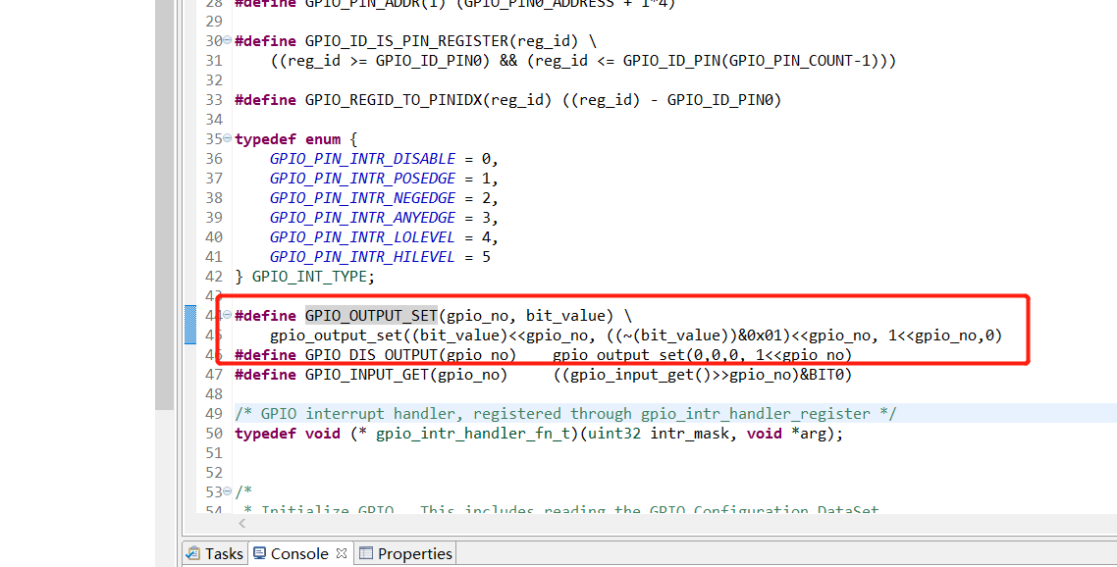Click the GPIO_PIN_INTR_HILEVEL enumerator
Image resolution: width=1117 pixels, height=567 pixels.
362,256
